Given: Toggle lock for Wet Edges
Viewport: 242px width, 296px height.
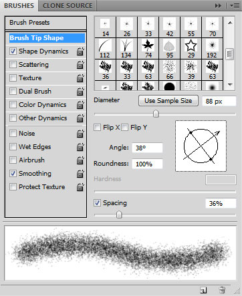Looking at the screenshot, I should coord(80,147).
